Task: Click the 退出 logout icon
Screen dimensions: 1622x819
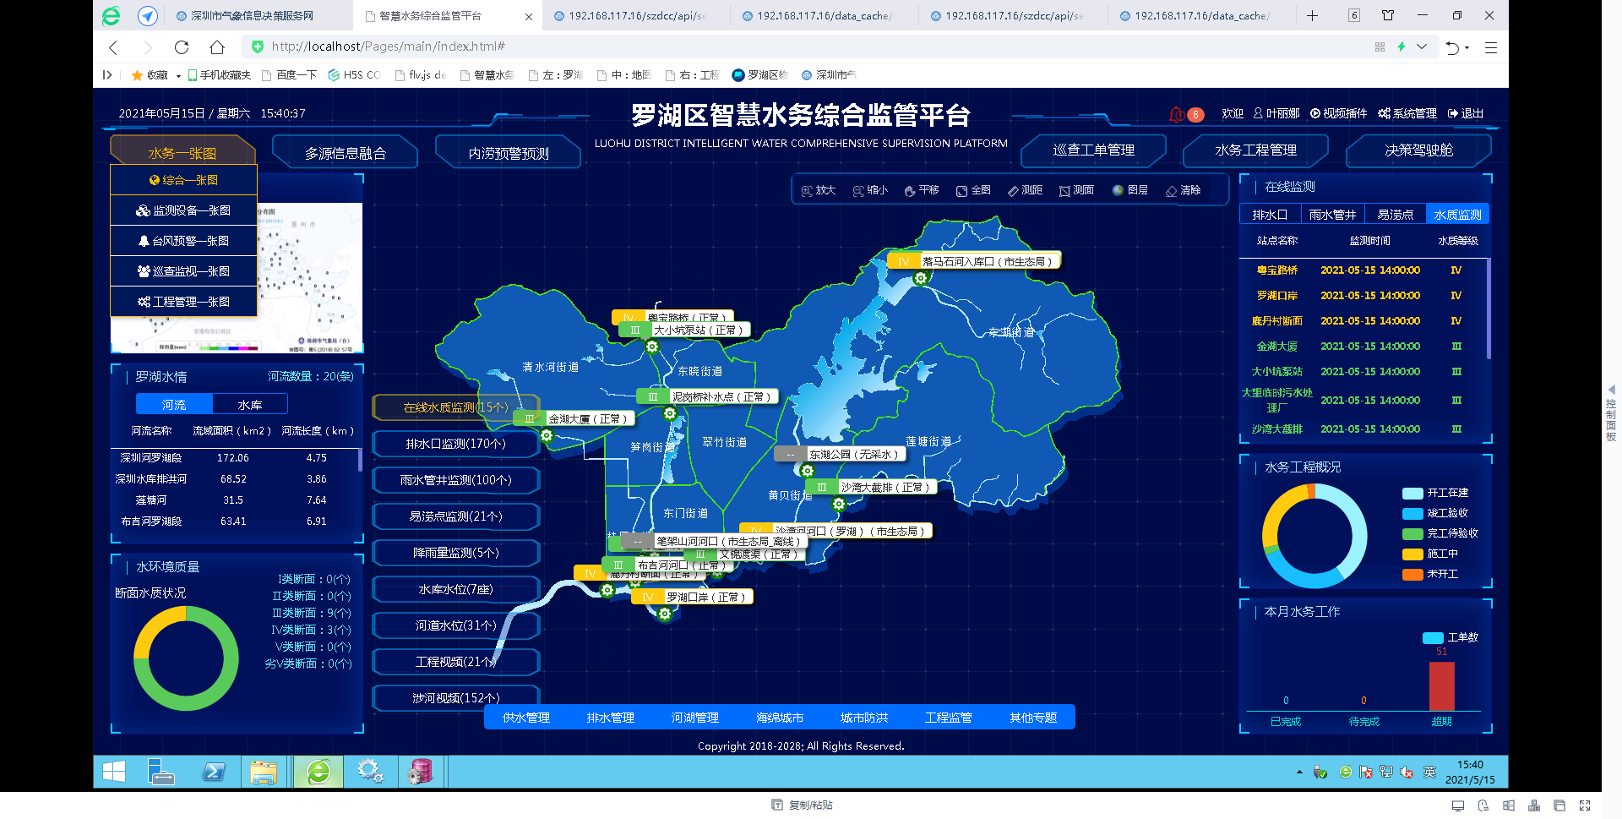Action: click(1453, 113)
